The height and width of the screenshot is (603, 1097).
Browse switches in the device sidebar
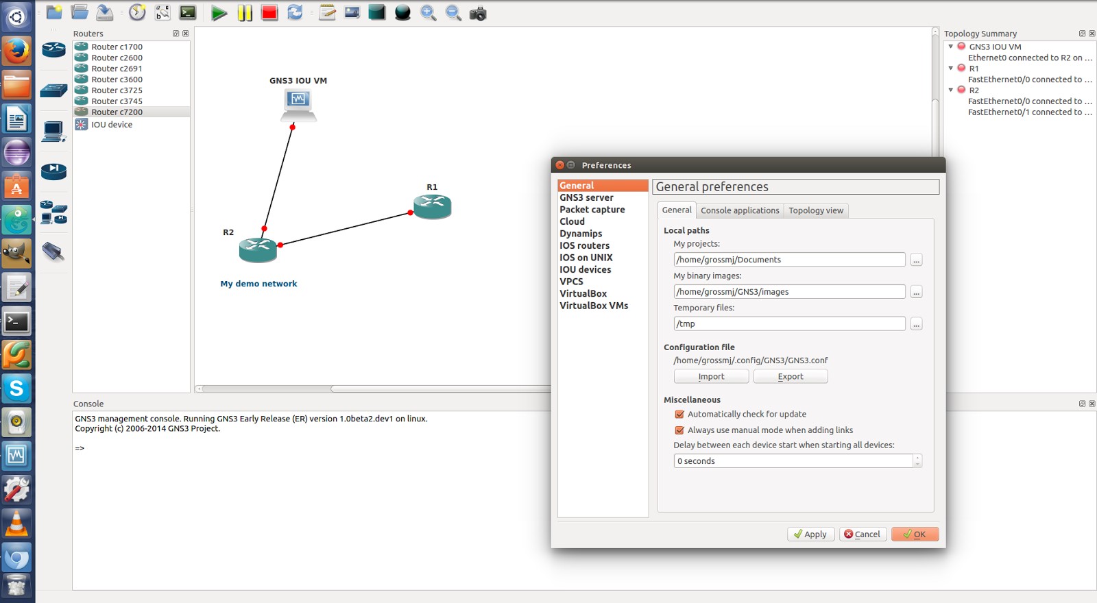point(53,90)
